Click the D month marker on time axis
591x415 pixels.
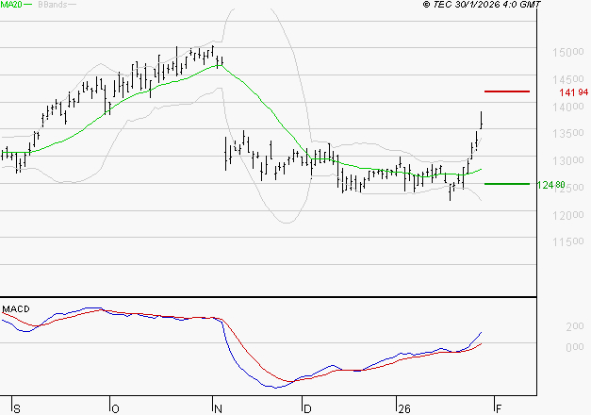(x=307, y=409)
